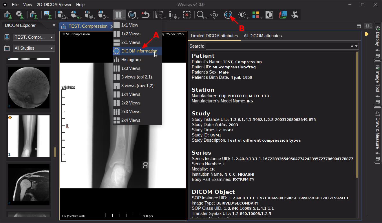This screenshot has height=223, width=382.
Task: Switch to All DICOM attributes tab
Action: point(263,36)
